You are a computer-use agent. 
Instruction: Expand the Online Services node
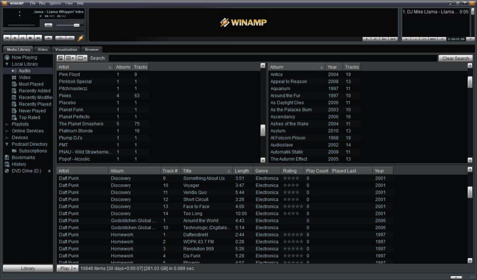[7, 131]
